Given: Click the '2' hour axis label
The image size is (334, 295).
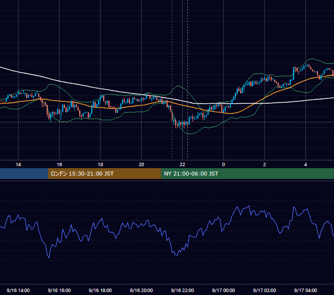Looking at the screenshot, I should pyautogui.click(x=265, y=165).
